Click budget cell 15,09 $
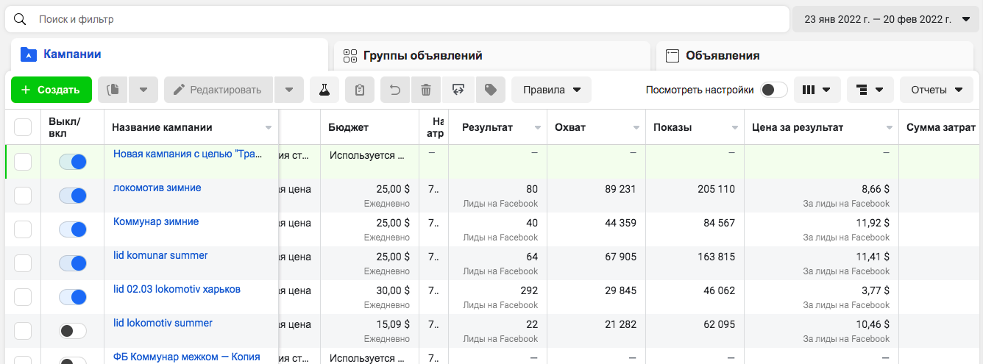The image size is (983, 364). (393, 324)
